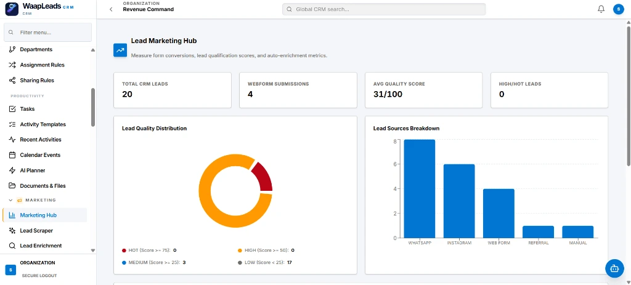
Task: Open Lead Scraper
Action: point(44,230)
